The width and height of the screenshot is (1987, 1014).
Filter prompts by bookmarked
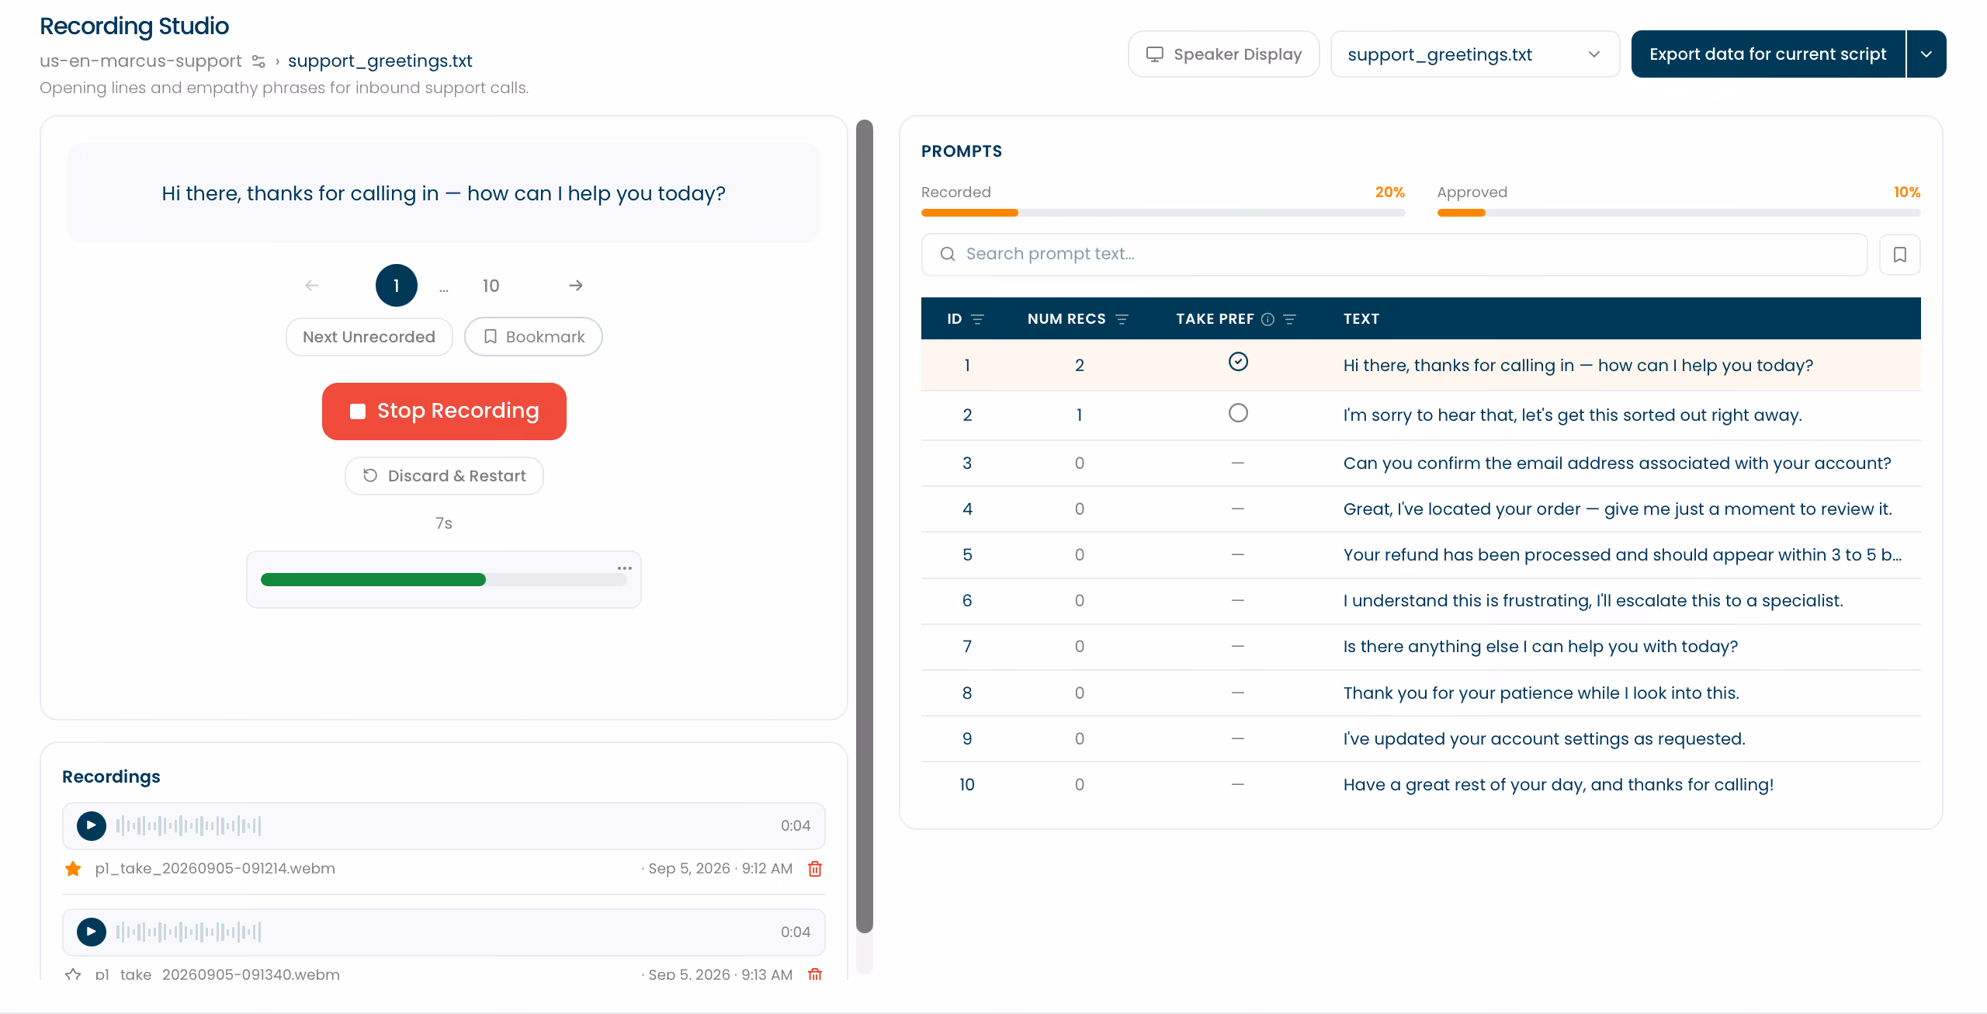(x=1900, y=255)
